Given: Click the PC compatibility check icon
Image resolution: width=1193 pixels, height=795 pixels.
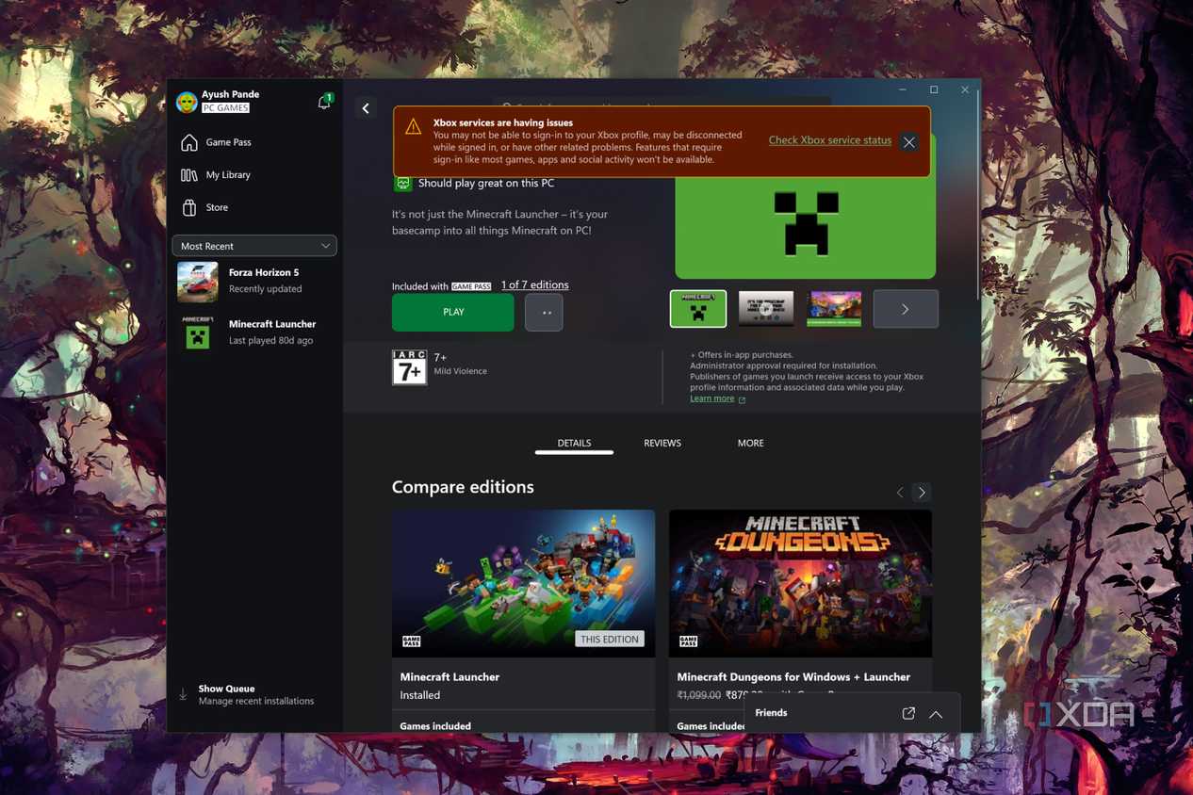Looking at the screenshot, I should click(402, 184).
